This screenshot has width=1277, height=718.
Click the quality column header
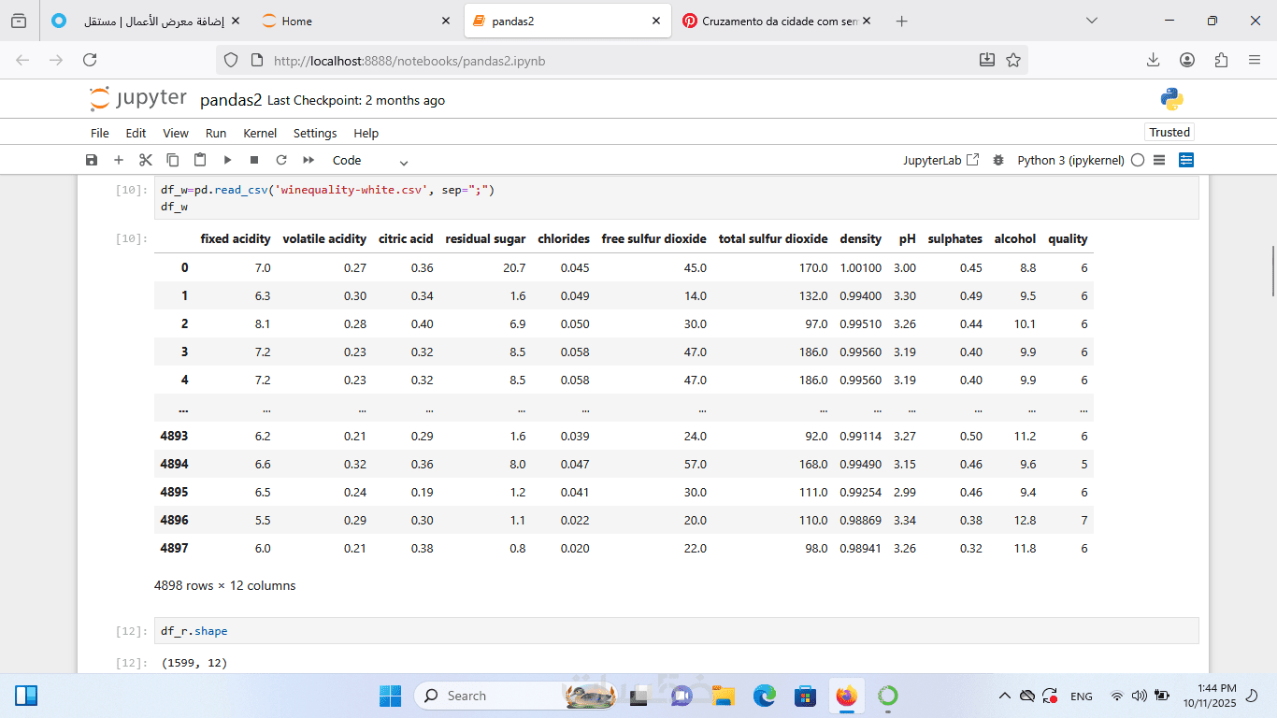pyautogui.click(x=1068, y=238)
